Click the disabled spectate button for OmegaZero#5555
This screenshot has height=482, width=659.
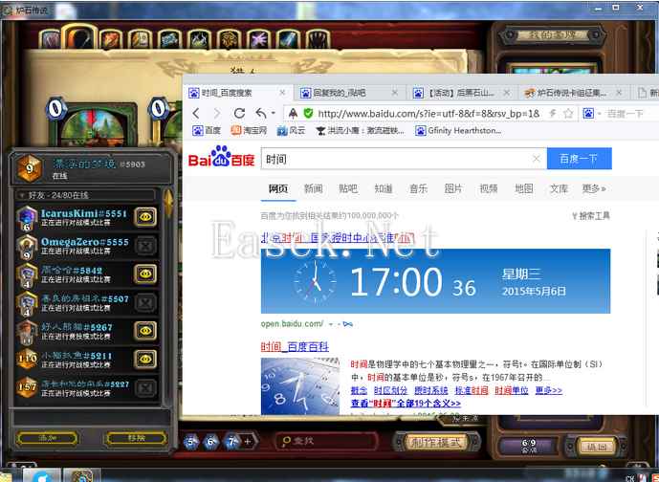145,246
